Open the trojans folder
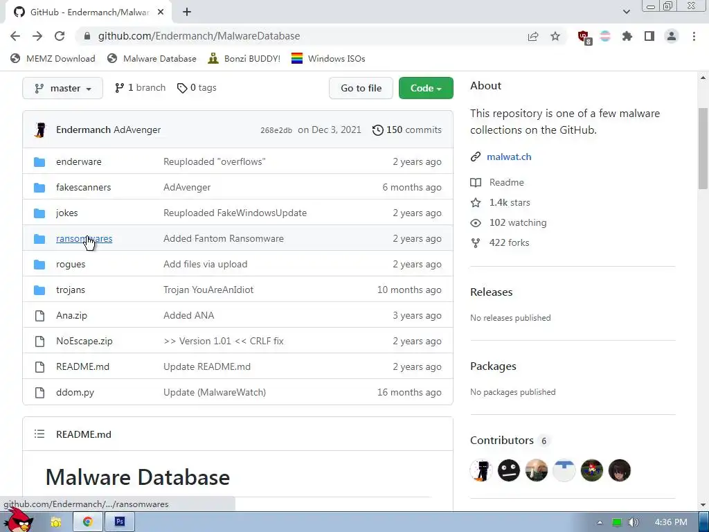Screen dimensions: 709x532 pyautogui.click(x=71, y=290)
